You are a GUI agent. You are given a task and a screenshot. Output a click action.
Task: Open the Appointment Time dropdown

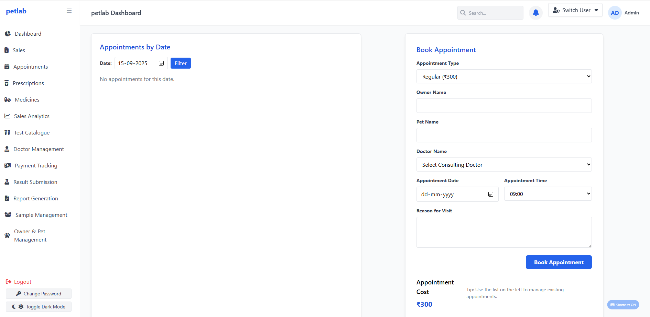(548, 193)
